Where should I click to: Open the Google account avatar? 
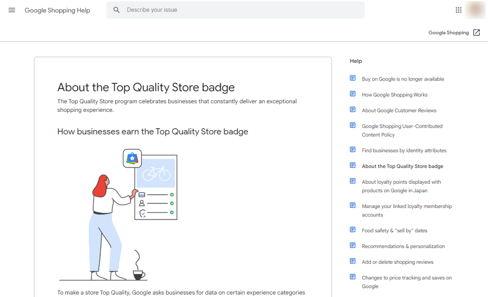475,10
